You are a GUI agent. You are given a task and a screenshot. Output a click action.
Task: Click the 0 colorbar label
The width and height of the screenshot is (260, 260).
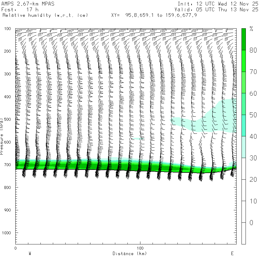click(x=251, y=223)
